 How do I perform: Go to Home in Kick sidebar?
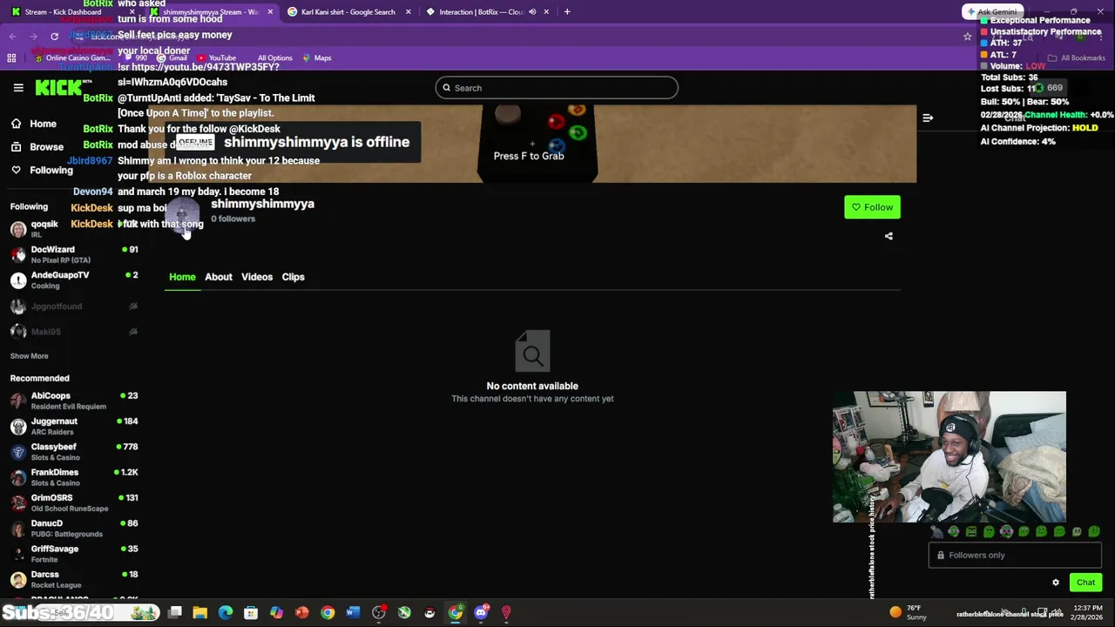(x=33, y=124)
